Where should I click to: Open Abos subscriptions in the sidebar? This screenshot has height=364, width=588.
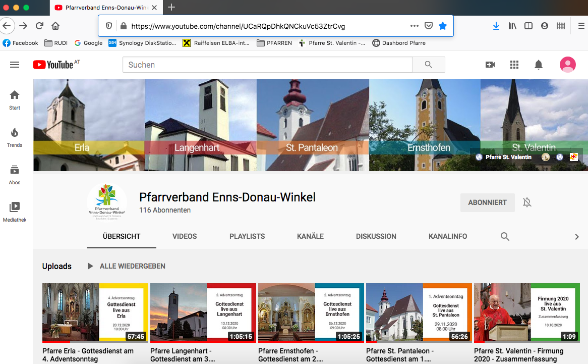(15, 175)
